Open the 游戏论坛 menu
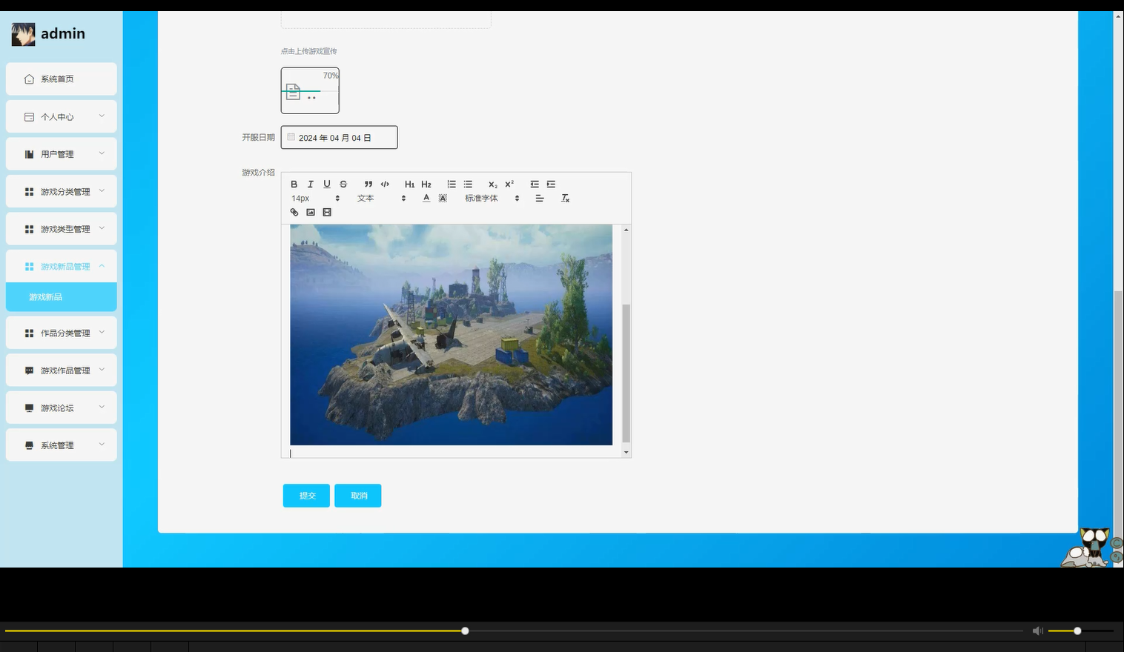Viewport: 1124px width, 652px height. [x=62, y=408]
